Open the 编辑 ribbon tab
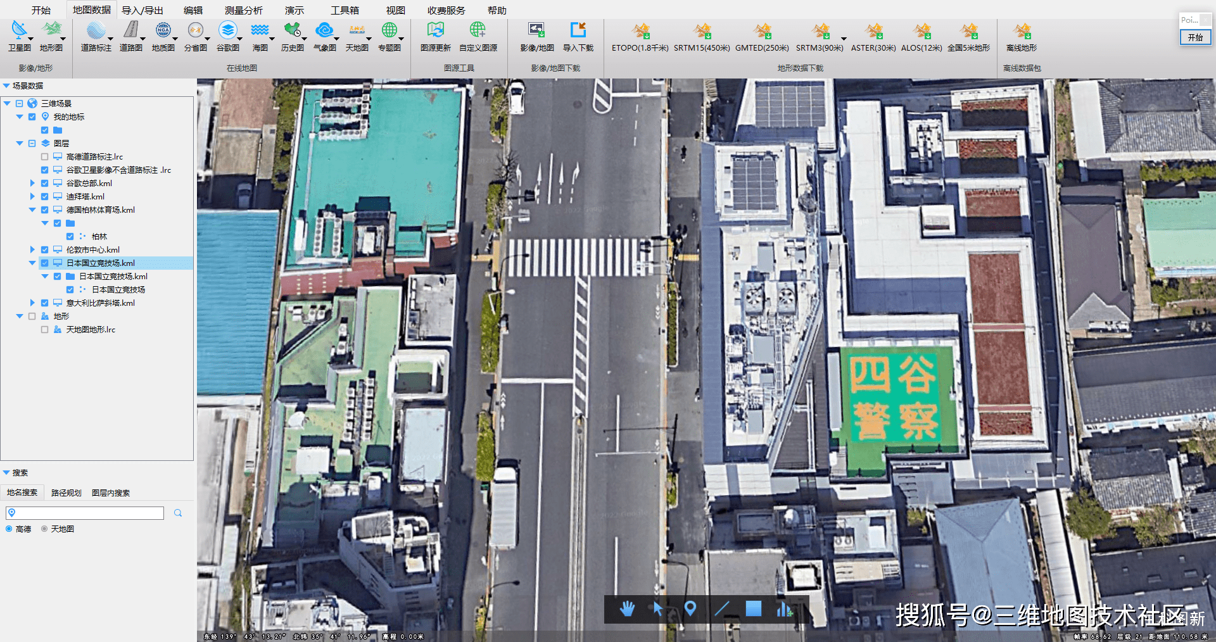The width and height of the screenshot is (1216, 642). (x=193, y=10)
